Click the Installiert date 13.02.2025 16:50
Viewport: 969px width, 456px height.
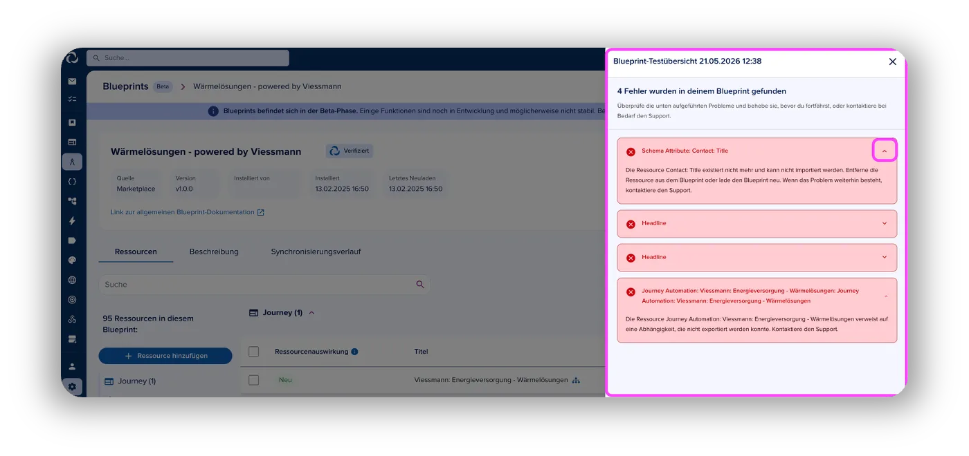click(342, 189)
